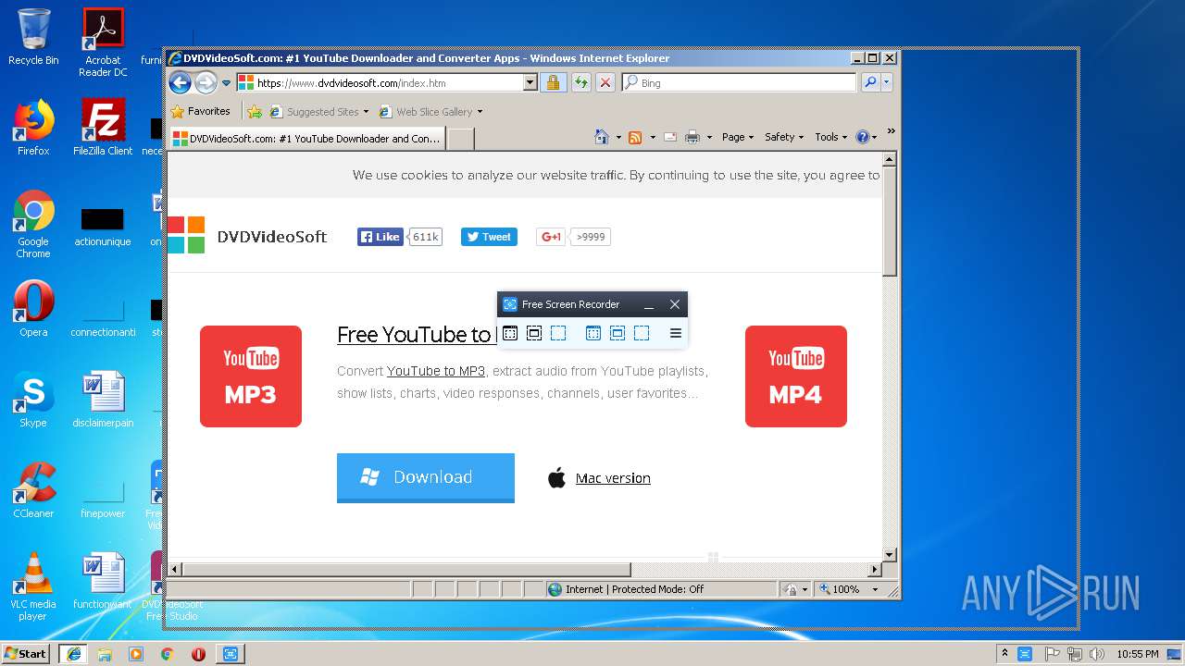
Task: Click the Add to Favorites Bar icon
Action: pyautogui.click(x=255, y=112)
